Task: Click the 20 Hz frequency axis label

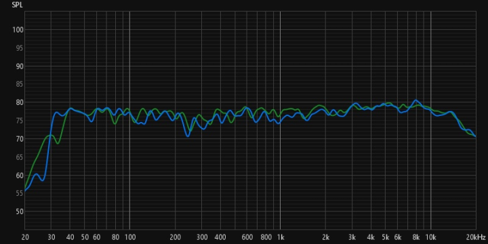Action: [25, 237]
